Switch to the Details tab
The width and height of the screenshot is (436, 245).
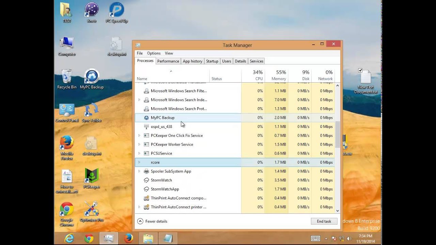coord(240,61)
